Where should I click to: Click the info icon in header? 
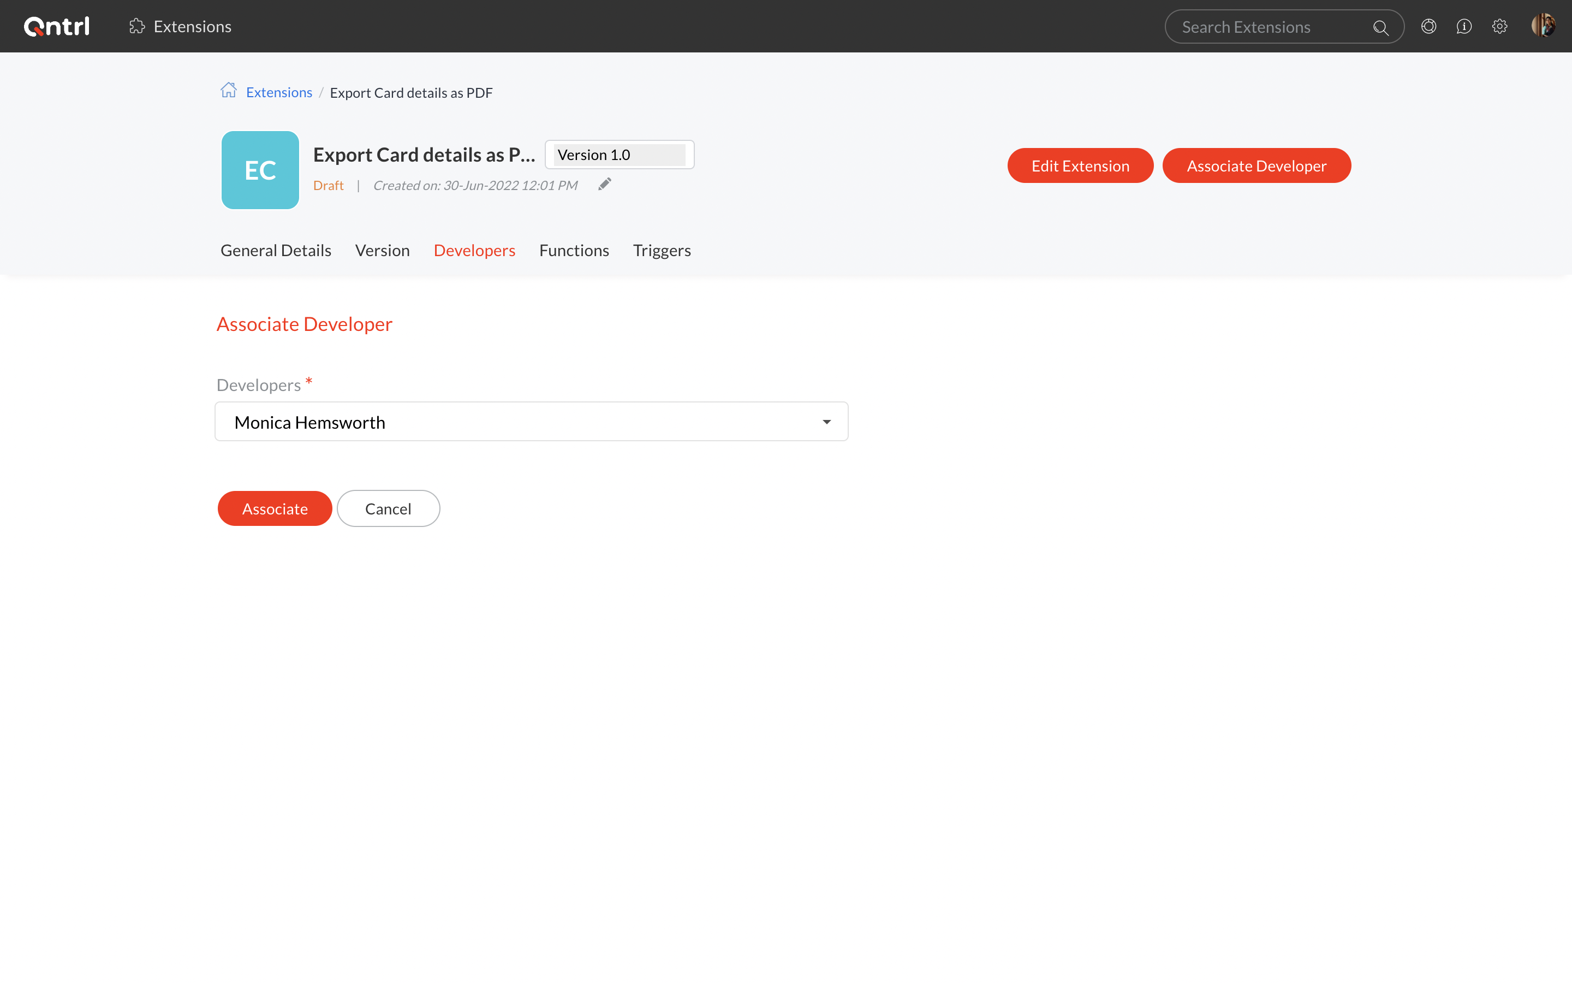point(1463,27)
